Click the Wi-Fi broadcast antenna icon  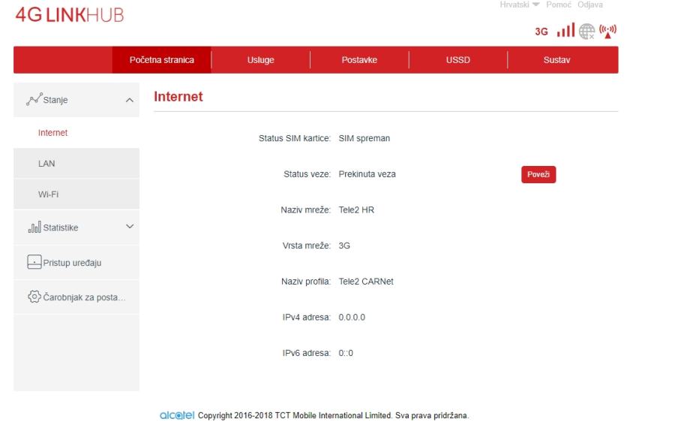[x=607, y=32]
